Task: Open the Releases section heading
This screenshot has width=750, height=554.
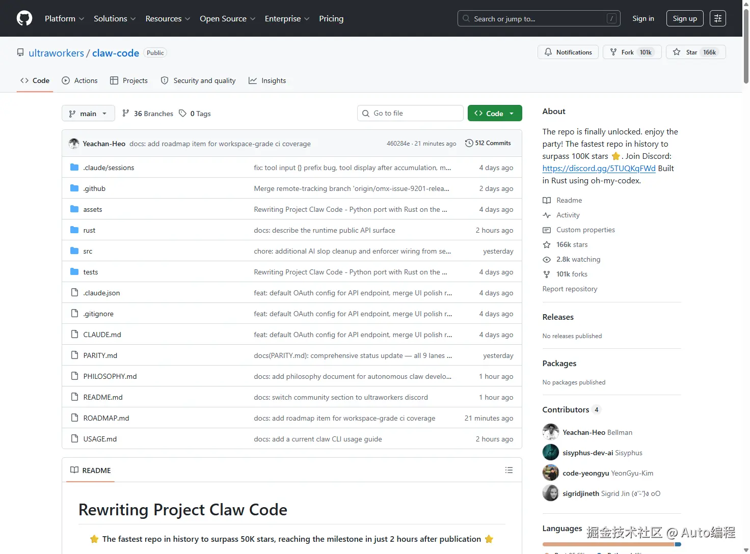Action: 558,317
